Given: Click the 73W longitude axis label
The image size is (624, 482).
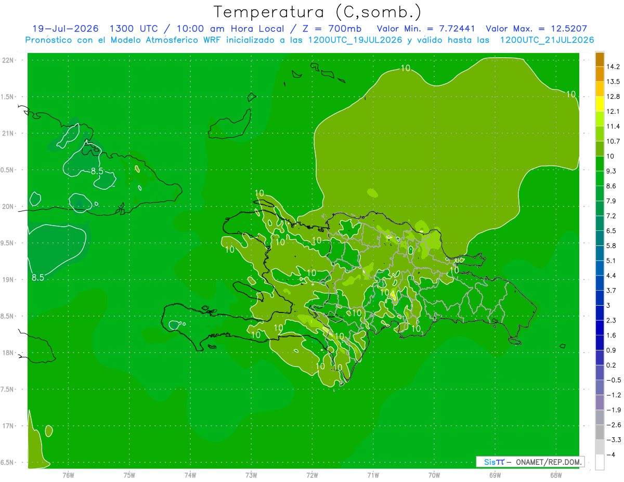Looking at the screenshot, I should coord(251,476).
